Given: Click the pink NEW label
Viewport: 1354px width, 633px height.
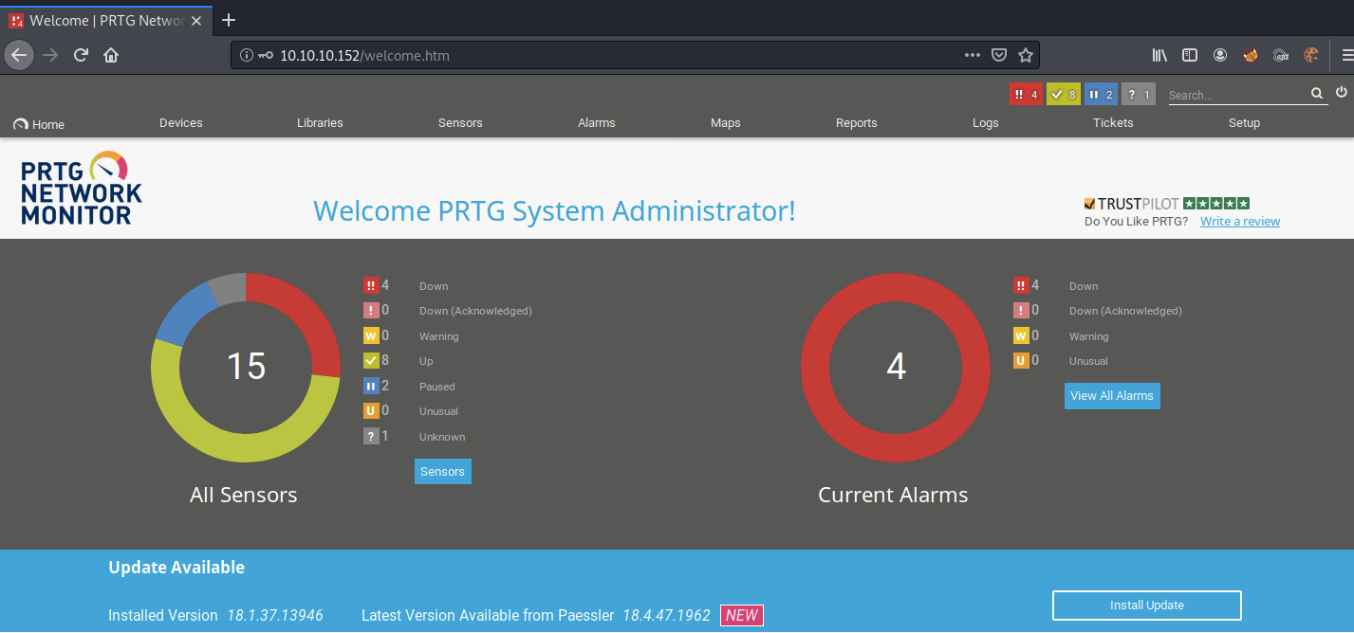Looking at the screenshot, I should pos(741,615).
